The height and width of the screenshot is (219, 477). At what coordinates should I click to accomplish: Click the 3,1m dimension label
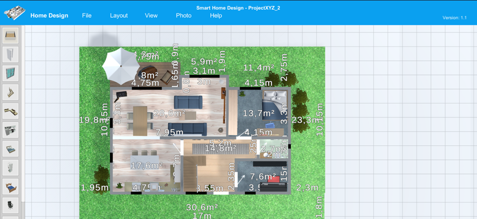pyautogui.click(x=204, y=71)
